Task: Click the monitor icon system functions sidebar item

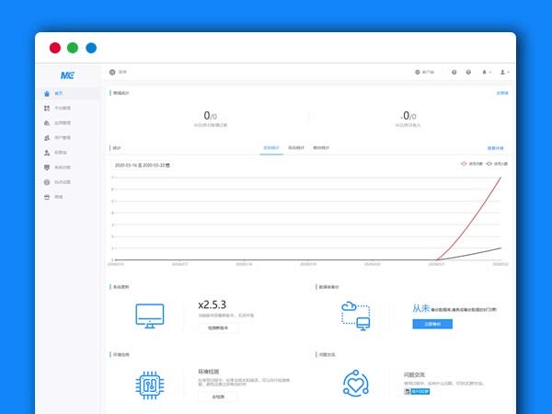Action: tap(48, 167)
